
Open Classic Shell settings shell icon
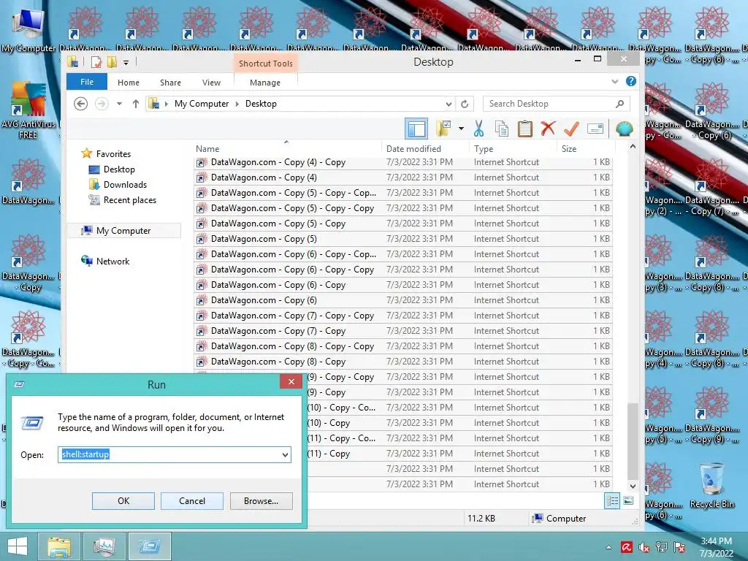point(624,129)
